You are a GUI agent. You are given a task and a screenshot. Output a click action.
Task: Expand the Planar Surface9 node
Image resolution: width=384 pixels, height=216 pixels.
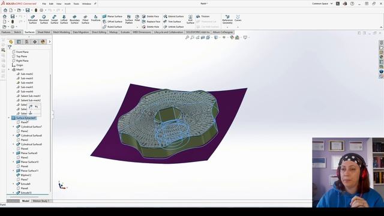tap(13, 153)
